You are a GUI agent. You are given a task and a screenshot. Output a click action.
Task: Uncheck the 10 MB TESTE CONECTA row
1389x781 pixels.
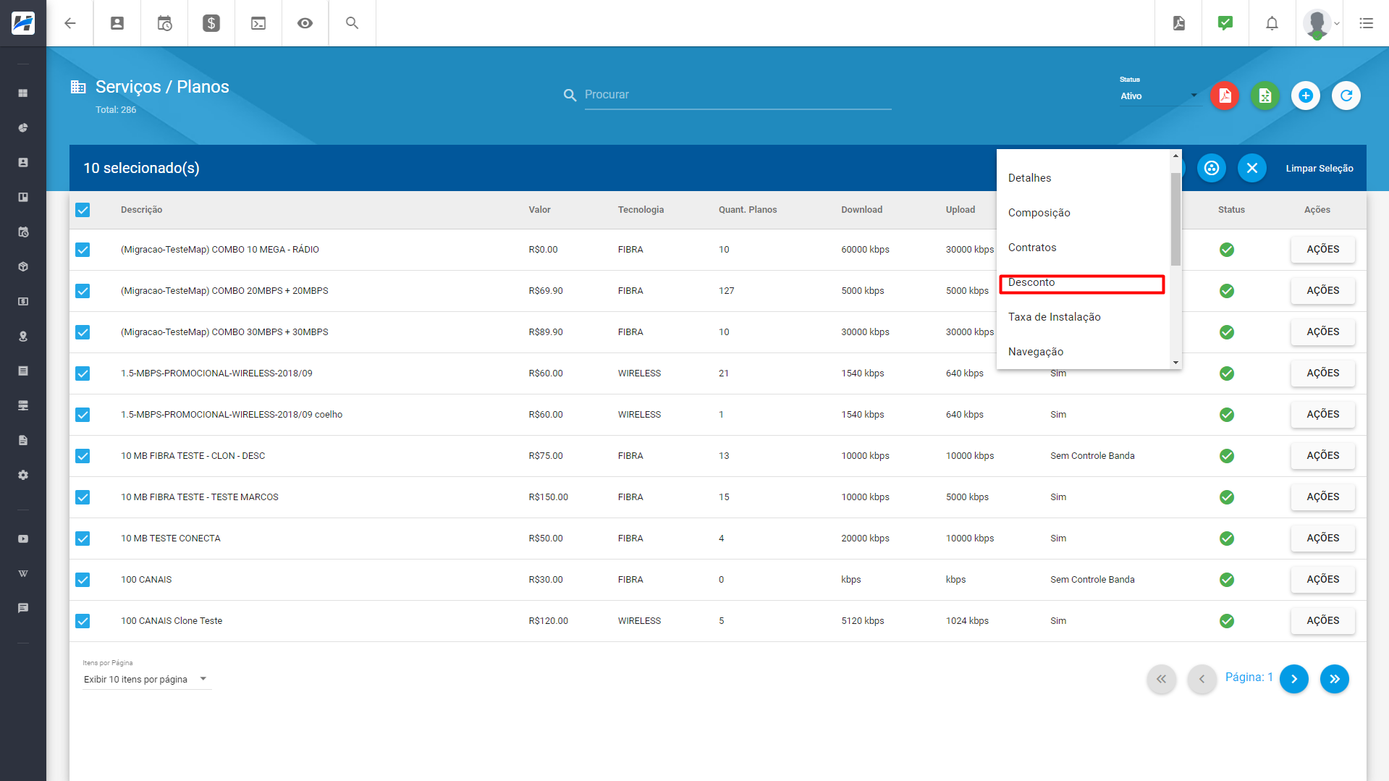(83, 539)
